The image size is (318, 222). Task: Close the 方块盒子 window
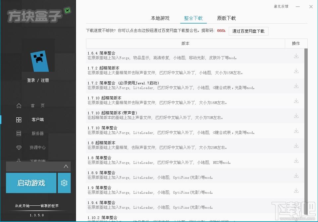click(311, 7)
